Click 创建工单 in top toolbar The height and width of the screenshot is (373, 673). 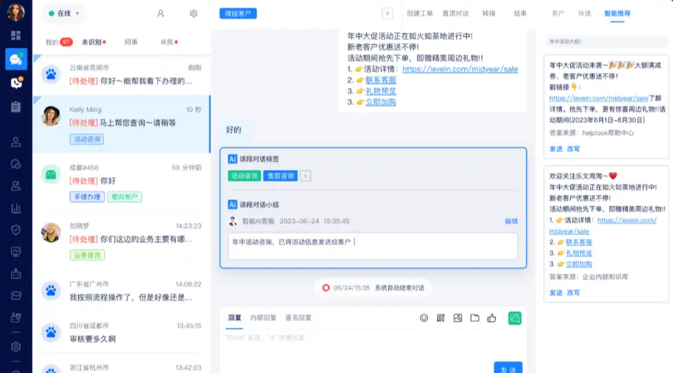pyautogui.click(x=419, y=14)
